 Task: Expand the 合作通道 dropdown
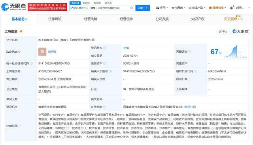tap(178, 8)
